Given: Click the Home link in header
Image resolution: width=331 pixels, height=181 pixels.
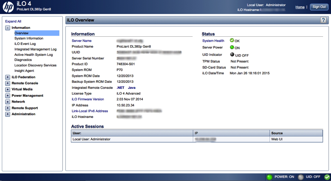Looking at the screenshot, I should coord(300,7).
